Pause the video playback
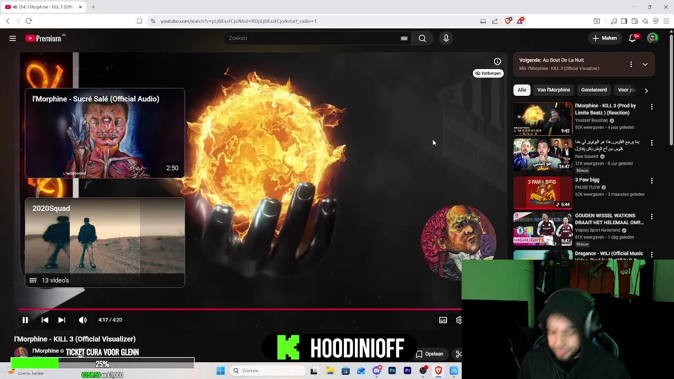 (25, 320)
